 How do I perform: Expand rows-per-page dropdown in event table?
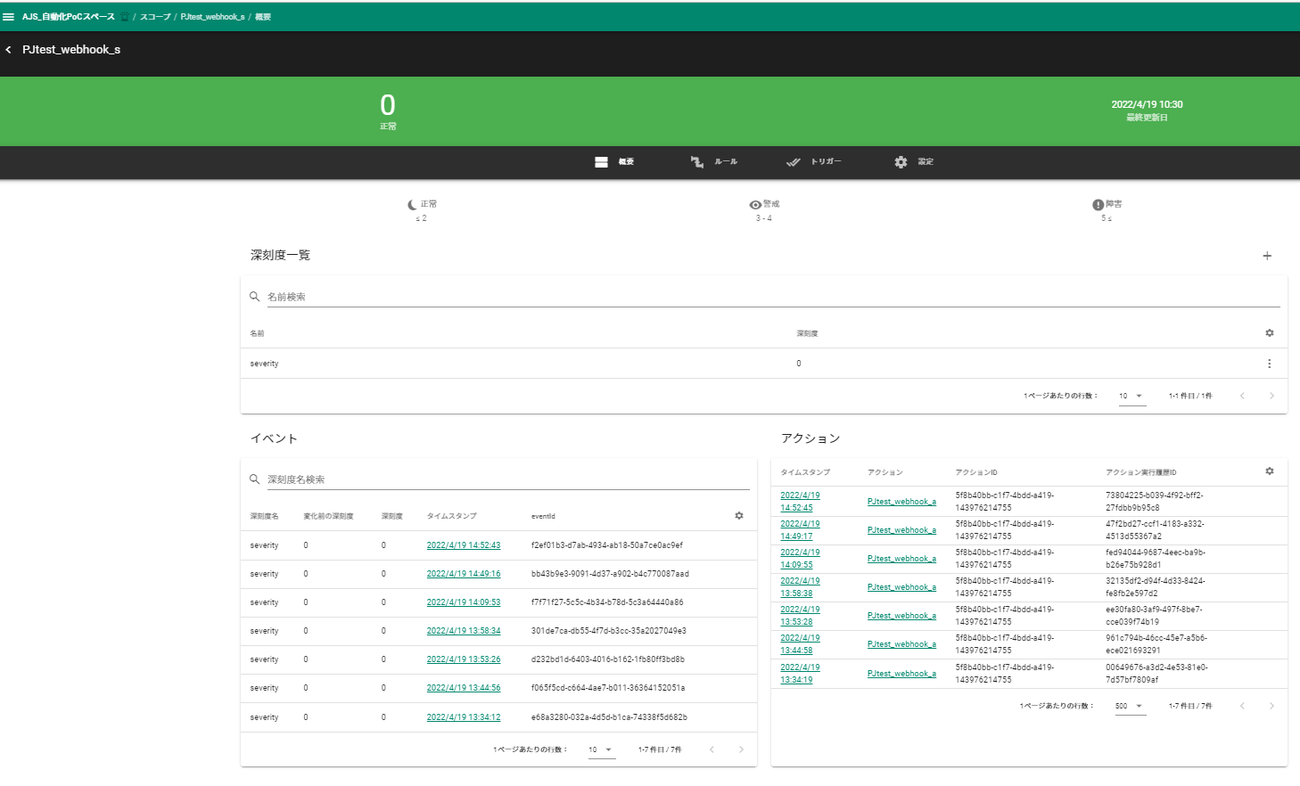[x=601, y=749]
